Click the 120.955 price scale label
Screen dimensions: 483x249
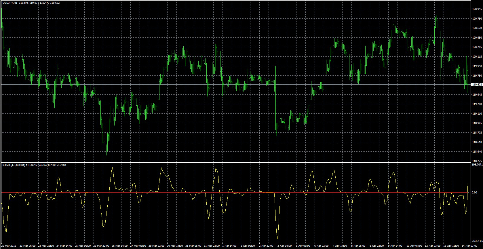click(477, 9)
